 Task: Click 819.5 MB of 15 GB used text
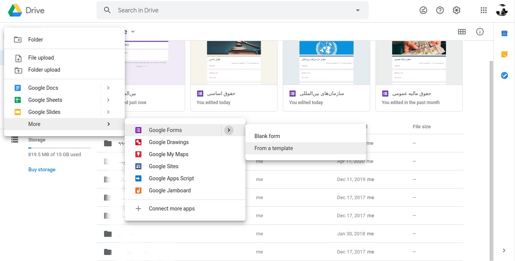(55, 155)
